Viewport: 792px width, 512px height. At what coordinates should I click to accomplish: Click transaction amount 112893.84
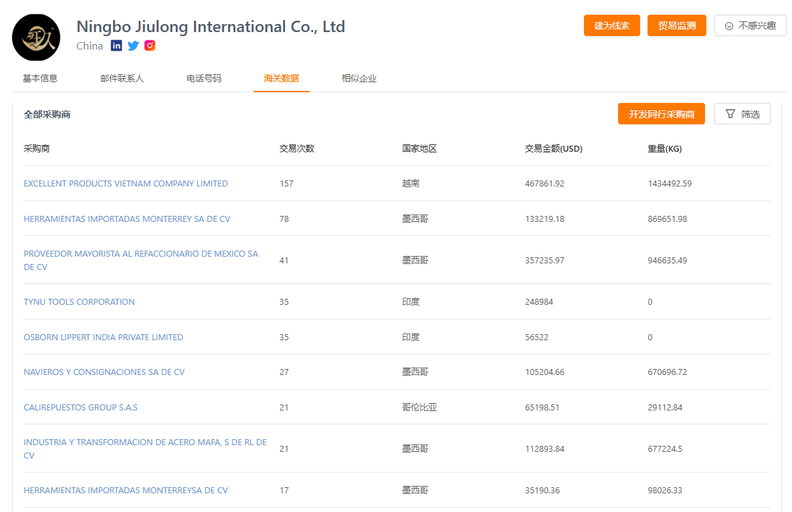[x=544, y=449]
